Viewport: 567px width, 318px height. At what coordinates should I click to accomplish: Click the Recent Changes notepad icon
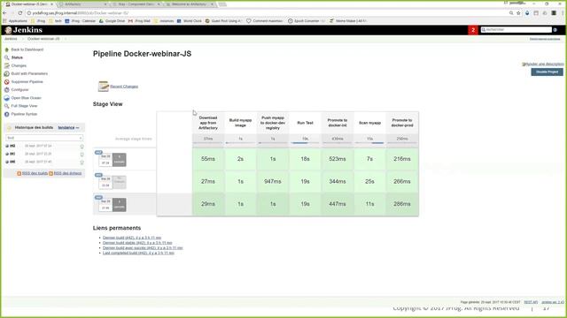point(103,87)
